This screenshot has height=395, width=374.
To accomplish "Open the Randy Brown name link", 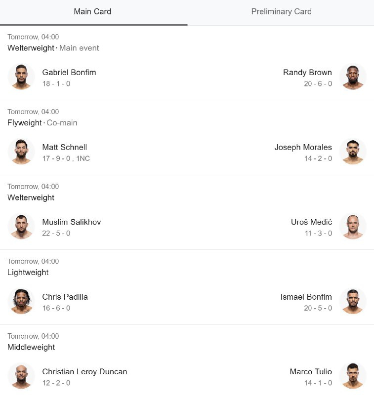I will [x=307, y=73].
